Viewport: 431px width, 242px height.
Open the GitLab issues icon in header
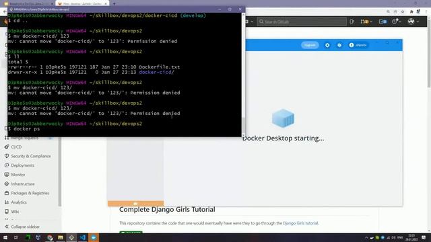click(x=352, y=22)
